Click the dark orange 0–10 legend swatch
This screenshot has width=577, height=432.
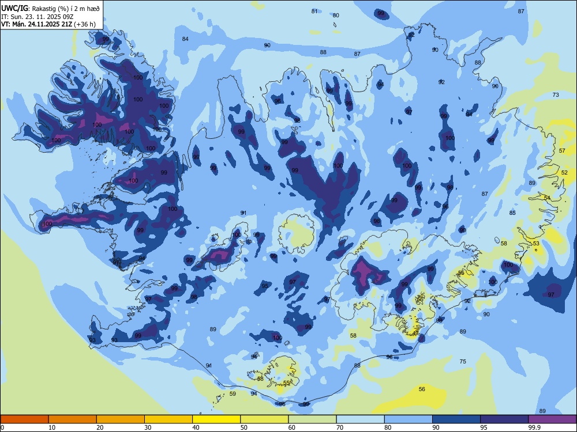coord(24,419)
